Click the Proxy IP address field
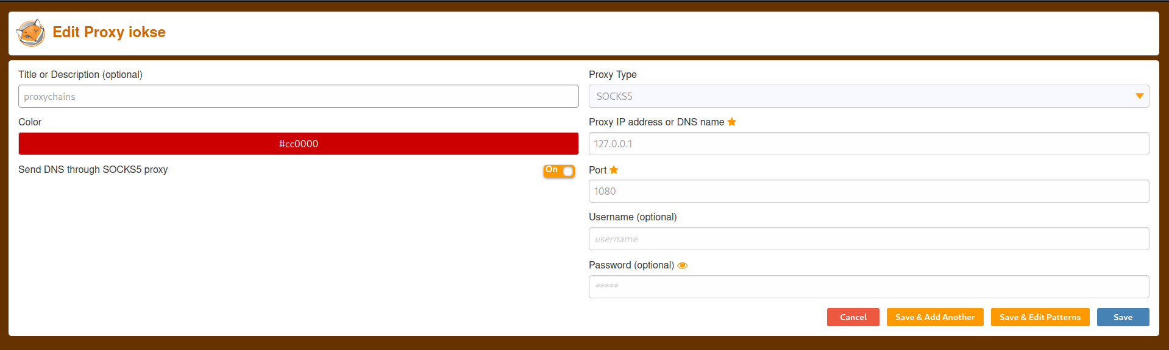This screenshot has width=1169, height=350. pyautogui.click(x=869, y=144)
